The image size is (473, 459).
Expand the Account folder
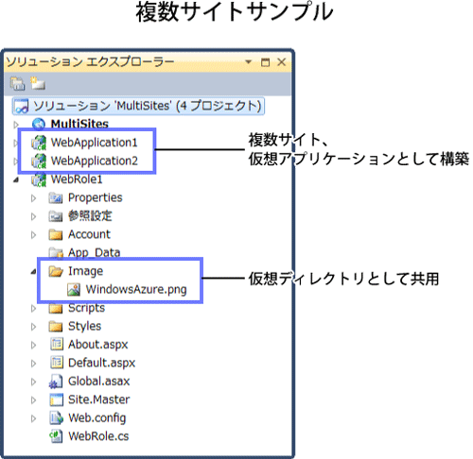coord(33,235)
